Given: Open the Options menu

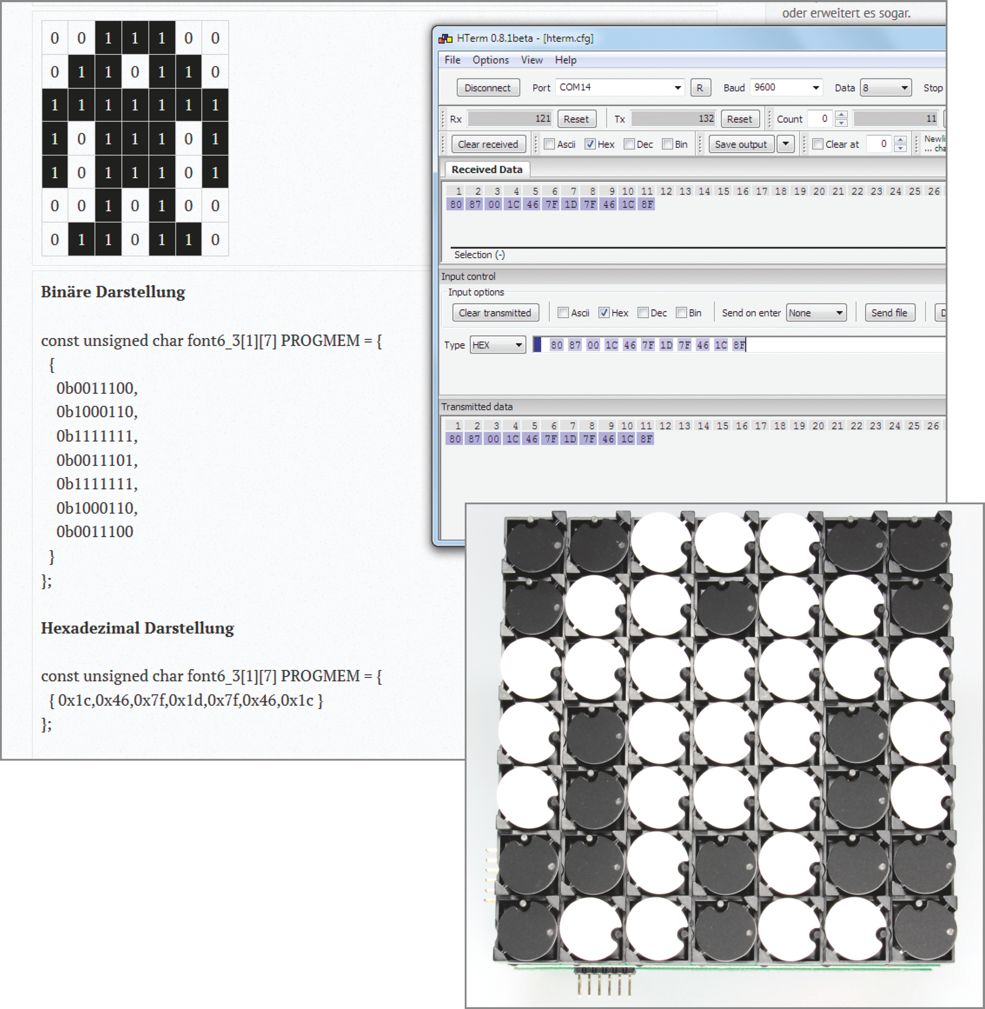Looking at the screenshot, I should tap(490, 60).
